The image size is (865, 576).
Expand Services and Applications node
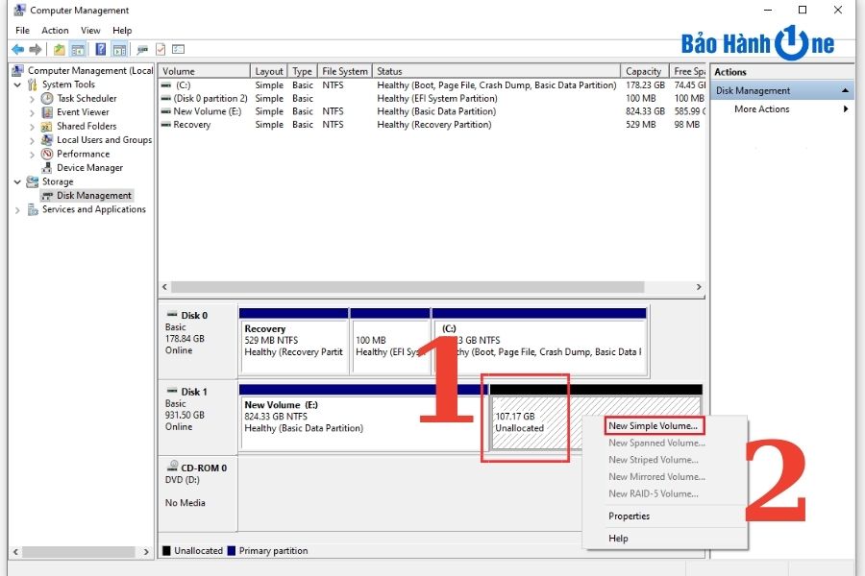click(x=18, y=209)
